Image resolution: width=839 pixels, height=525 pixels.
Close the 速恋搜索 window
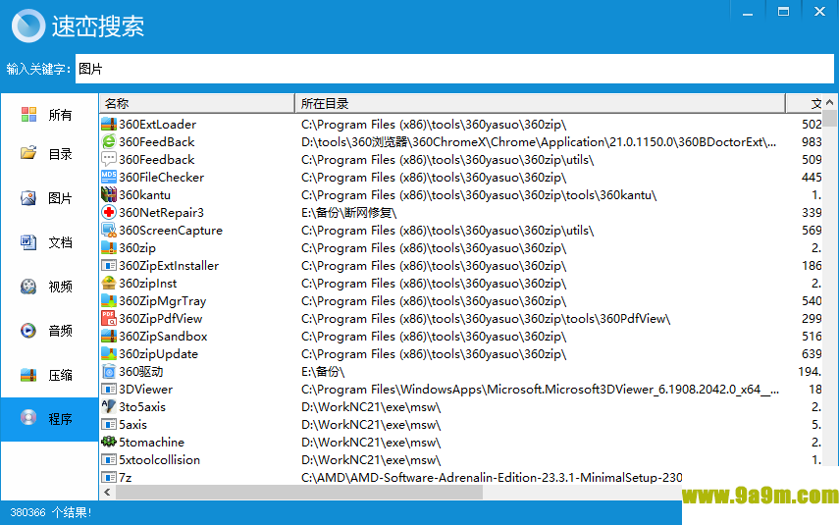pyautogui.click(x=819, y=12)
